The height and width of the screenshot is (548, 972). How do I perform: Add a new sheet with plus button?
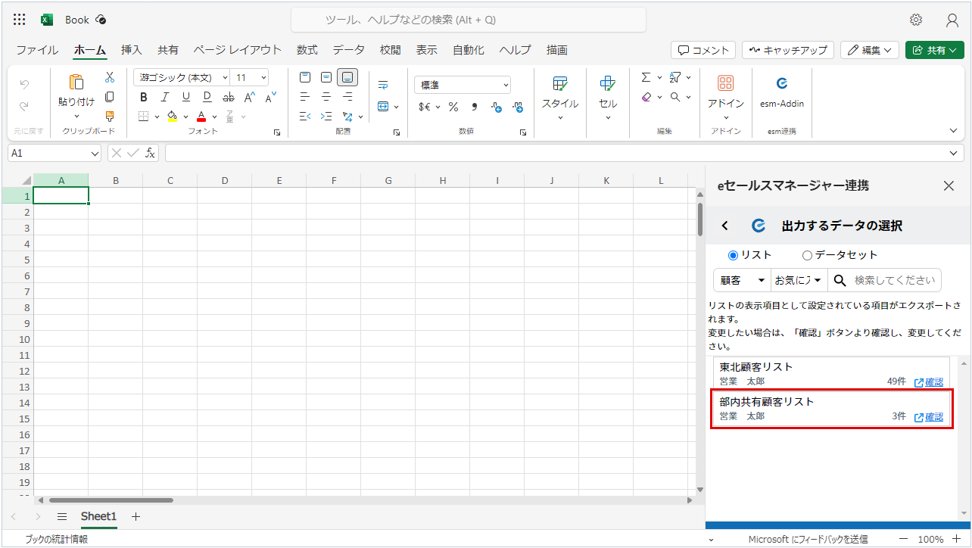[x=136, y=516]
